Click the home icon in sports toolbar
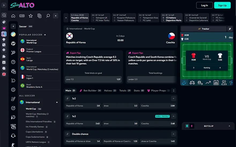This screenshot has width=236, height=147. (x=13, y=16)
